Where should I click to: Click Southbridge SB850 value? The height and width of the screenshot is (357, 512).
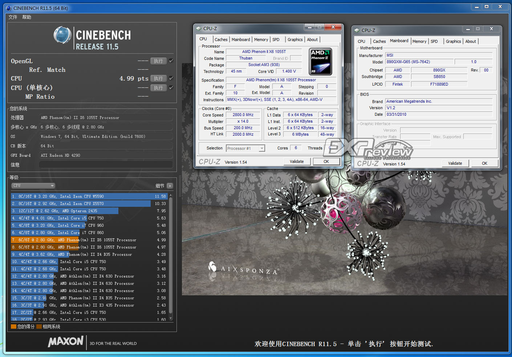439,77
